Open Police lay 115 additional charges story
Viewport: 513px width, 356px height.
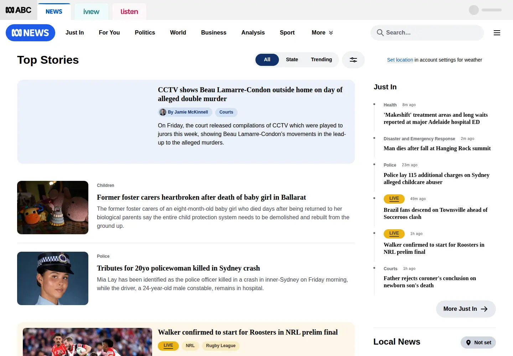tap(436, 179)
